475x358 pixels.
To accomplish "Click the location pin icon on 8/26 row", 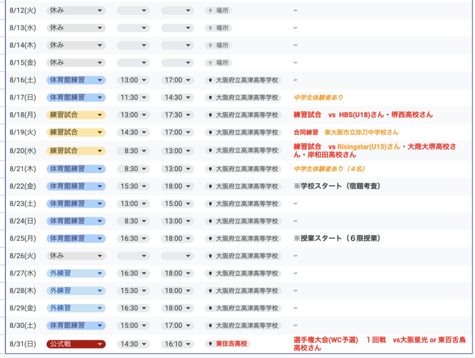I will [211, 256].
